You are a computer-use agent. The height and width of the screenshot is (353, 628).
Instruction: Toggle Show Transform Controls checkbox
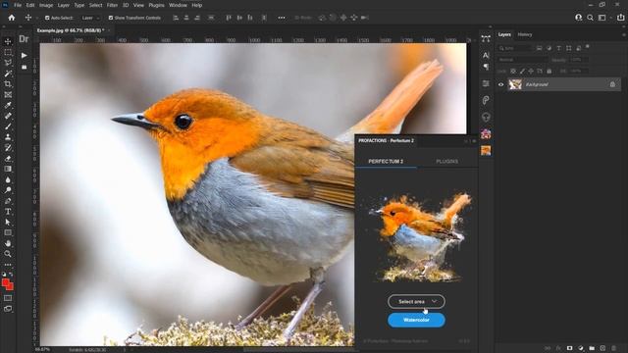click(x=111, y=18)
